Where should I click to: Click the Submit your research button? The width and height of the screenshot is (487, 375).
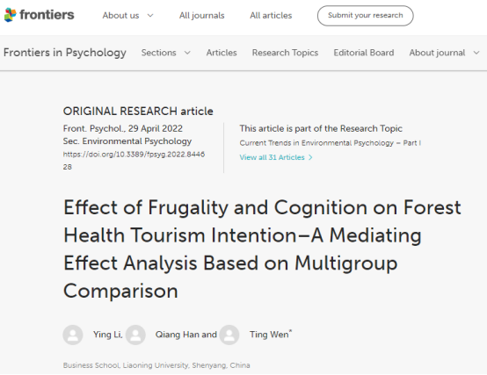coord(366,16)
